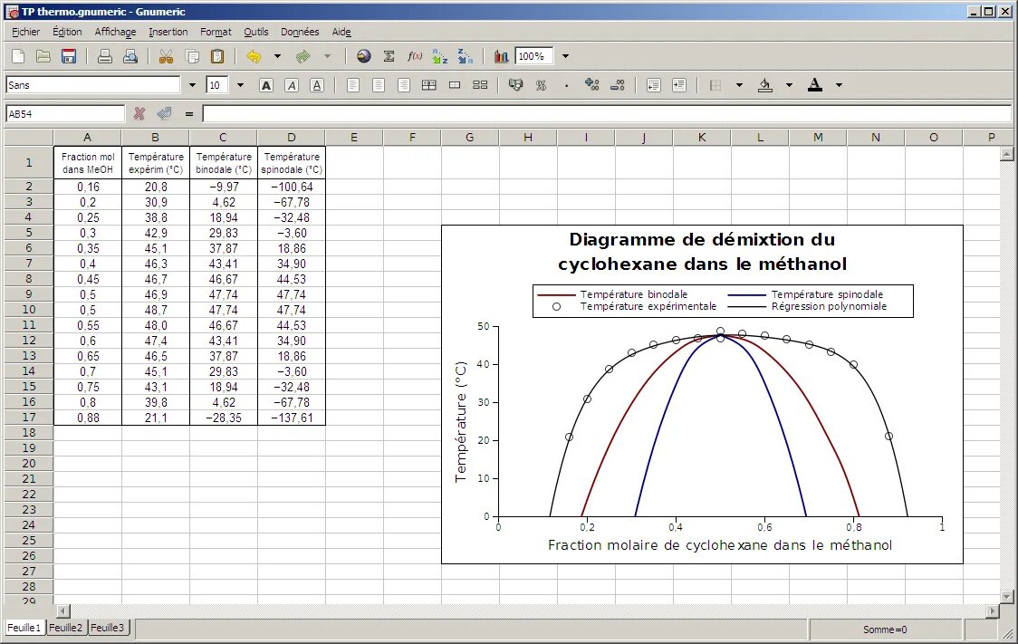Insert a hyperlink with the globe icon
Image resolution: width=1018 pixels, height=644 pixels.
pos(363,56)
